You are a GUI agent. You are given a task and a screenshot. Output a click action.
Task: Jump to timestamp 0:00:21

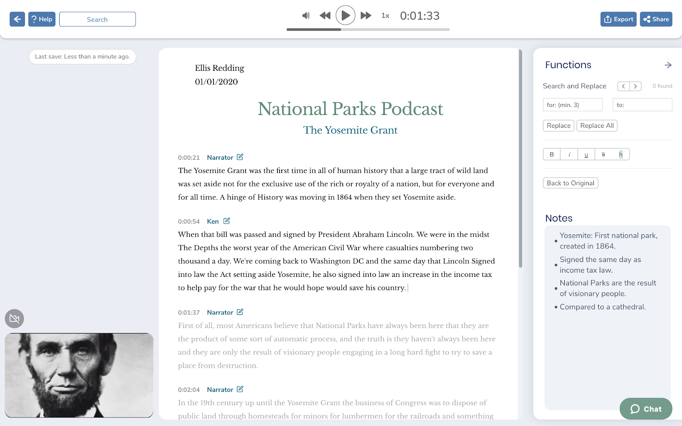pos(189,158)
